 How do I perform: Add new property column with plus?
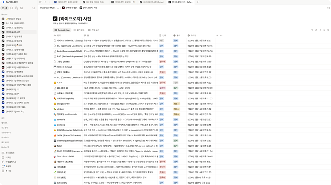217,36
